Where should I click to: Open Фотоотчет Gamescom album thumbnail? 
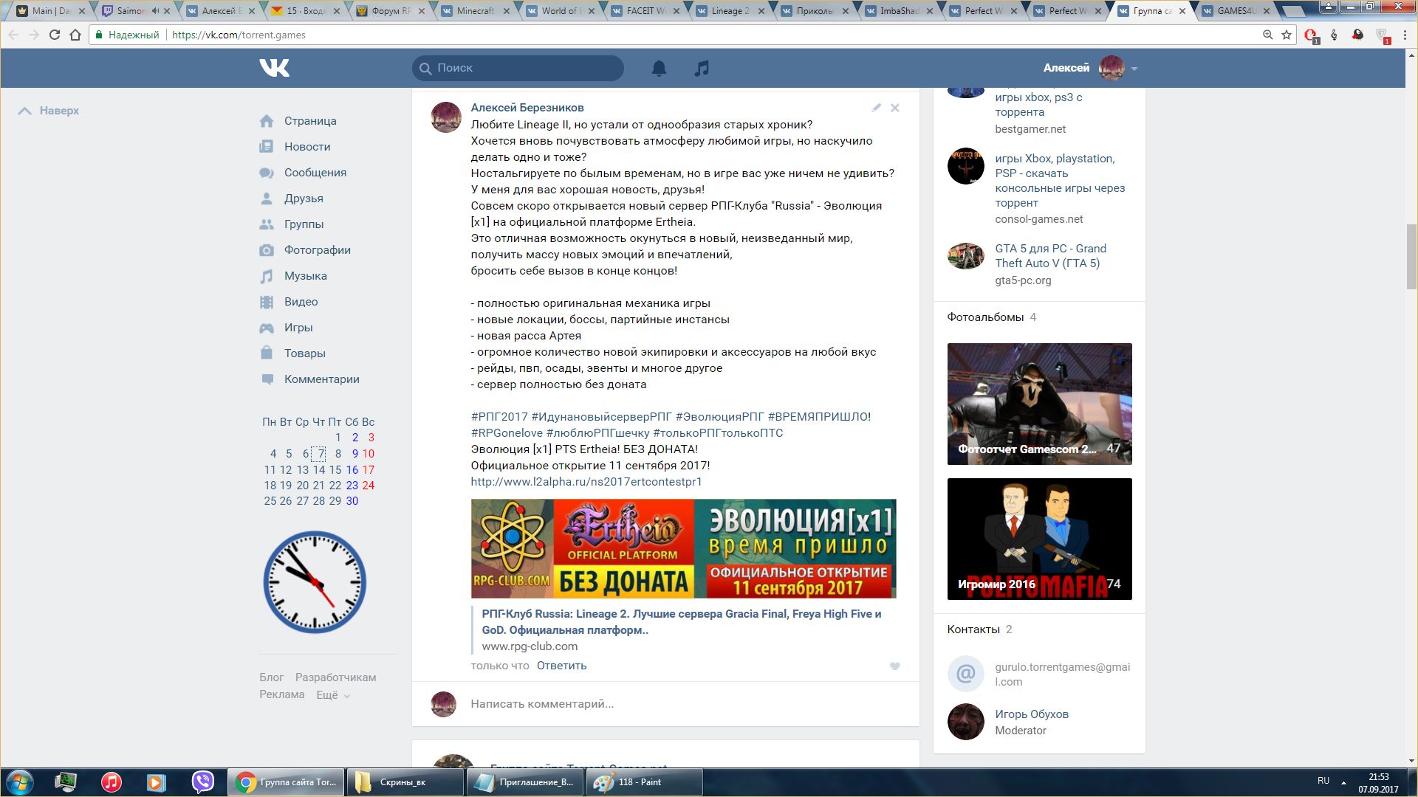tap(1039, 404)
